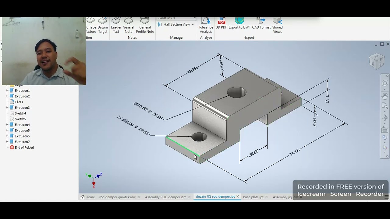This screenshot has width=390, height=219.
Task: Select the 74.66 dimension annotation
Action: click(x=294, y=152)
